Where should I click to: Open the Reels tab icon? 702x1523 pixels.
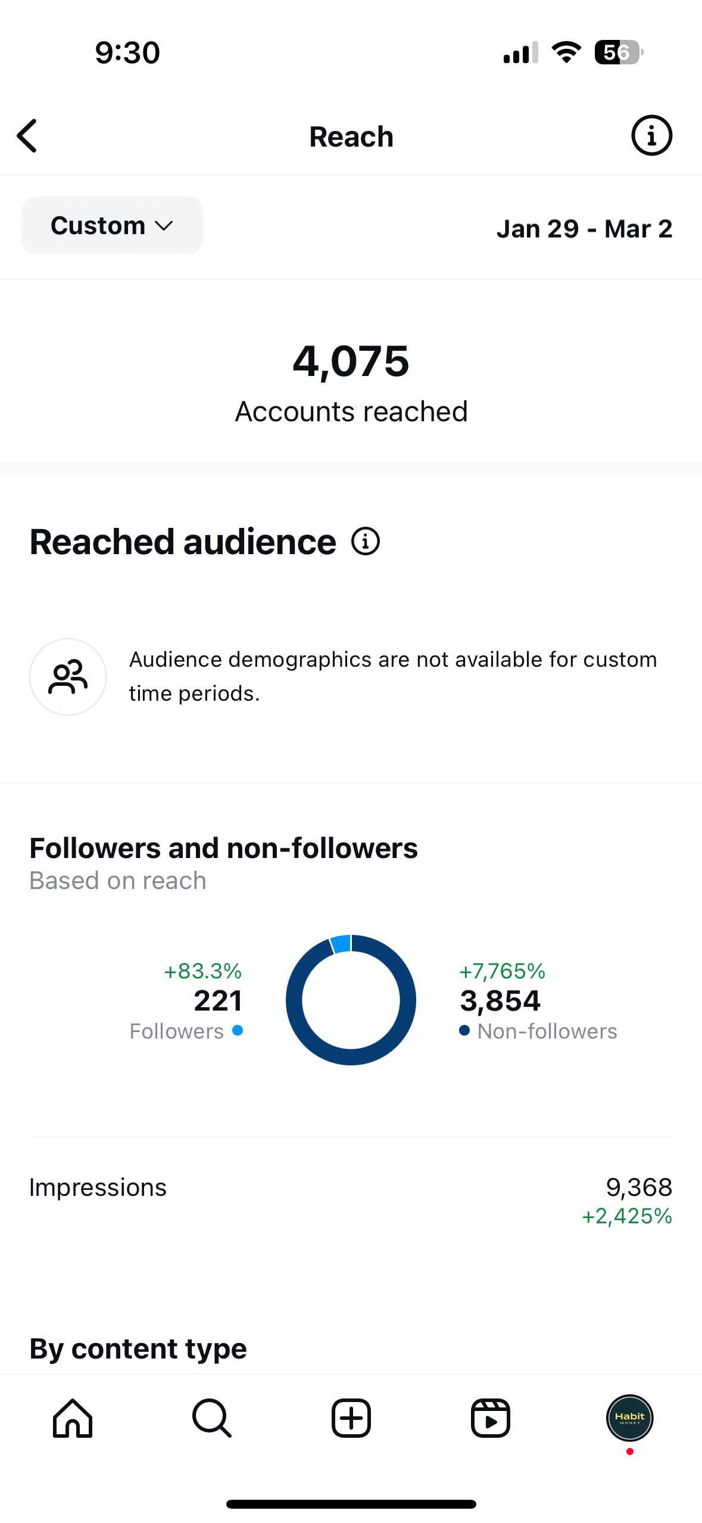[x=491, y=1418]
